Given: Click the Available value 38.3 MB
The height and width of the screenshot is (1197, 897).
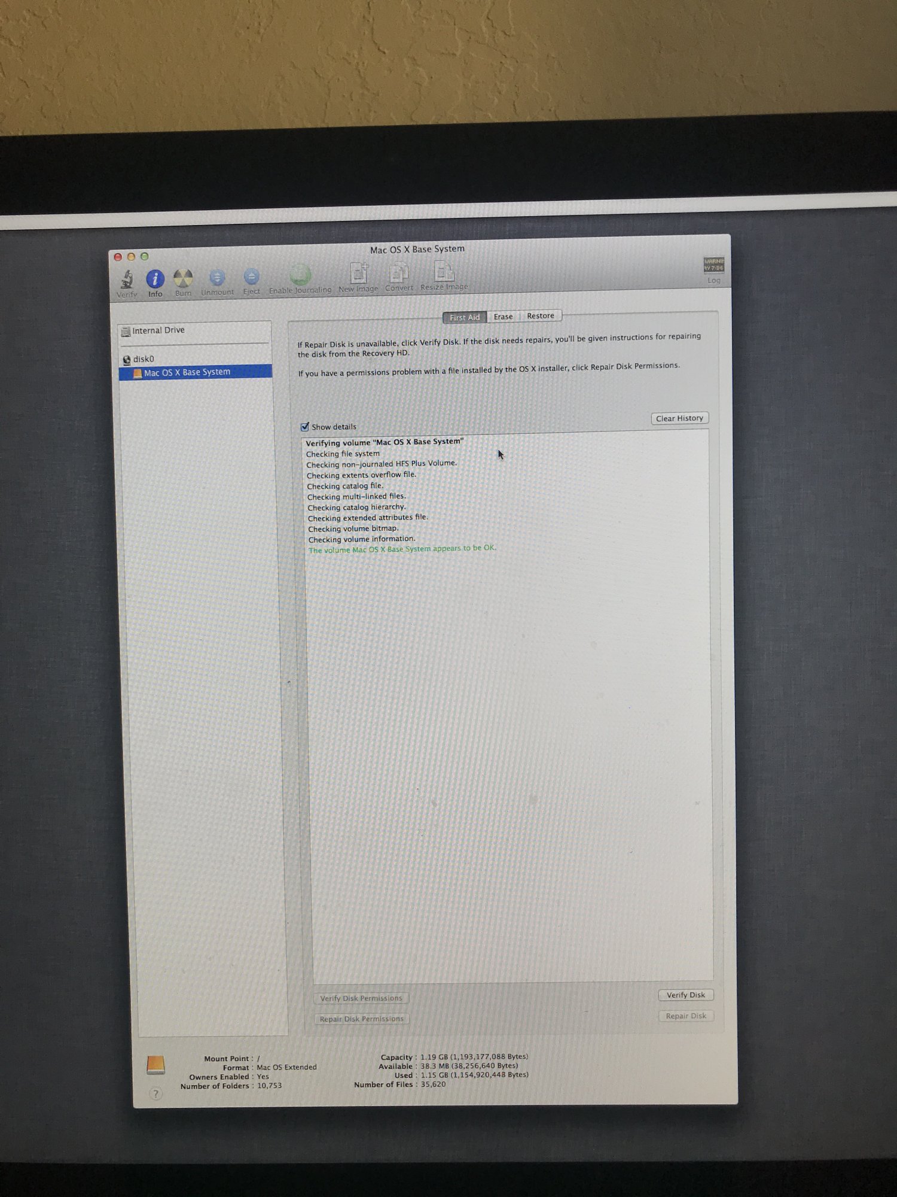Looking at the screenshot, I should (x=469, y=1066).
